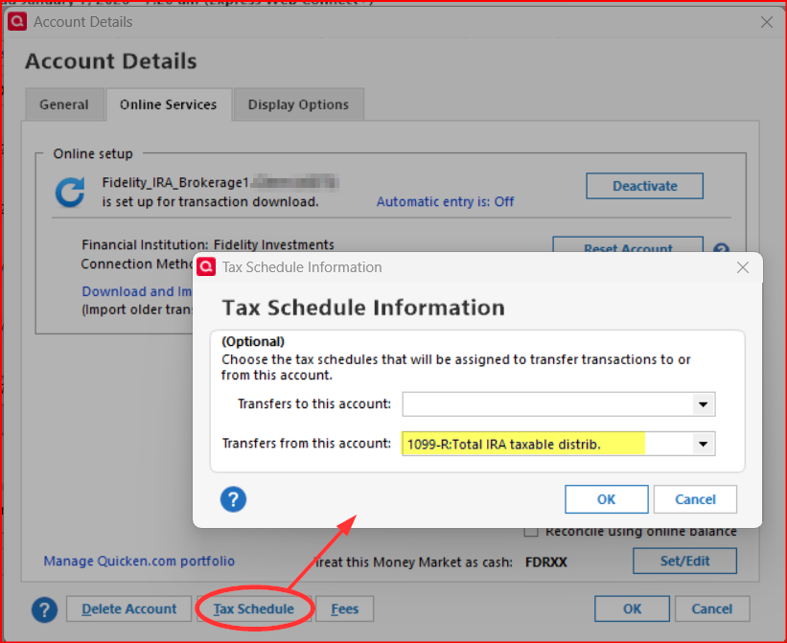Click OK in the Account Details window

(632, 609)
